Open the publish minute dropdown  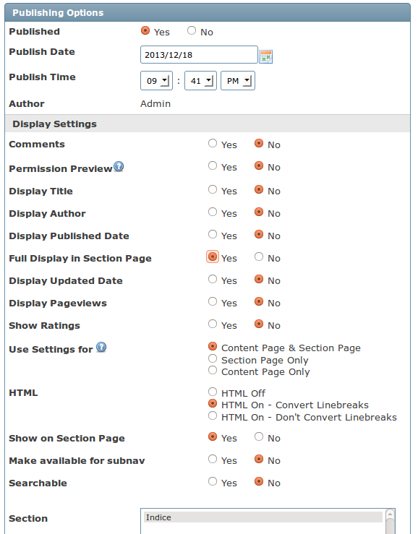[200, 81]
